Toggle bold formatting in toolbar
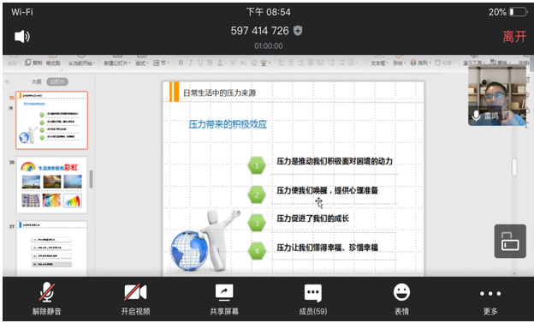 point(181,63)
